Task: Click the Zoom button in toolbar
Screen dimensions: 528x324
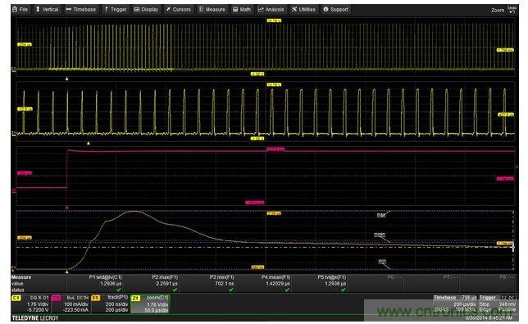Action: [x=498, y=11]
